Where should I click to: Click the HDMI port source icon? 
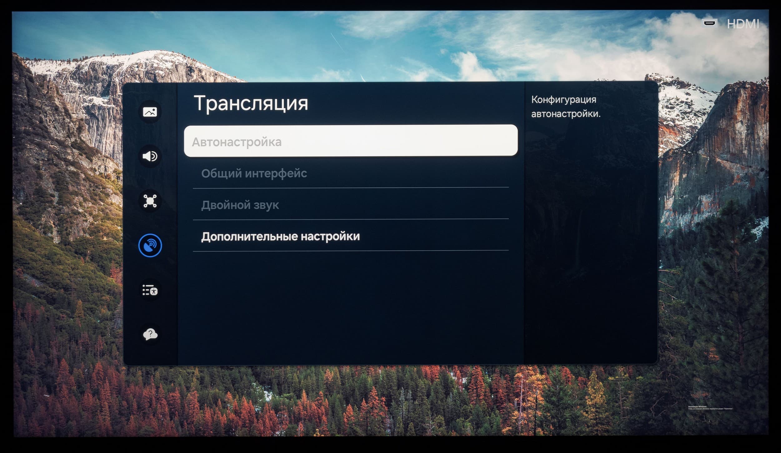coord(709,23)
